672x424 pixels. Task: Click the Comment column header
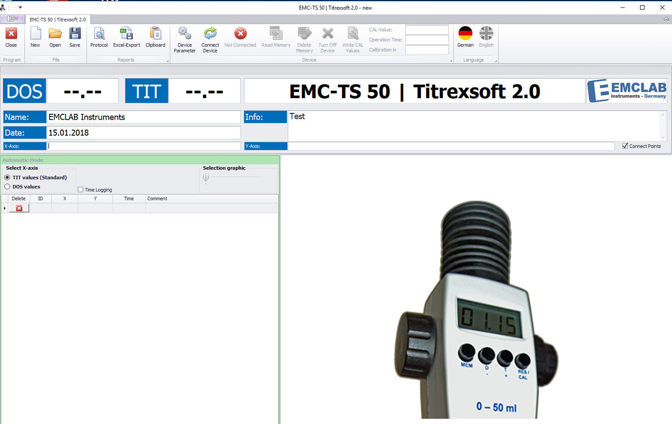click(x=212, y=198)
